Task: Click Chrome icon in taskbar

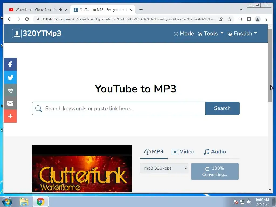Action: pos(41,202)
